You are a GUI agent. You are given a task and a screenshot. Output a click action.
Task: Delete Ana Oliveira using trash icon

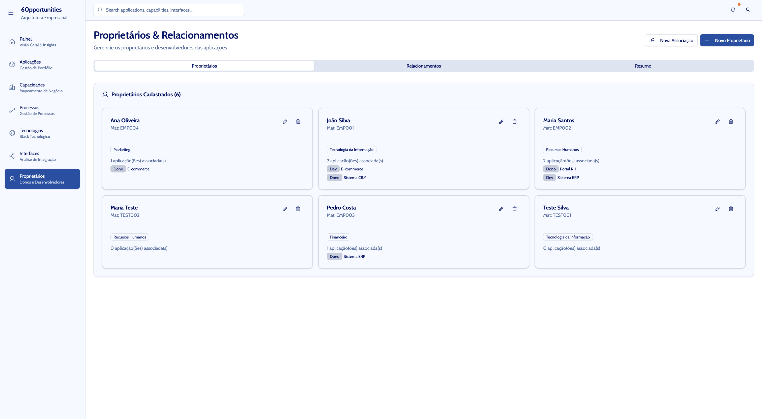(x=298, y=122)
